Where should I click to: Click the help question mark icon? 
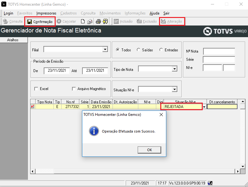[x=105, y=21]
